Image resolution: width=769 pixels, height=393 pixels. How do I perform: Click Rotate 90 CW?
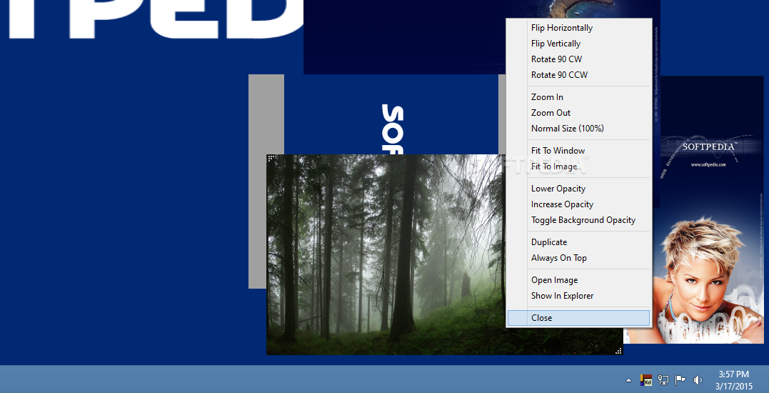pyautogui.click(x=578, y=59)
